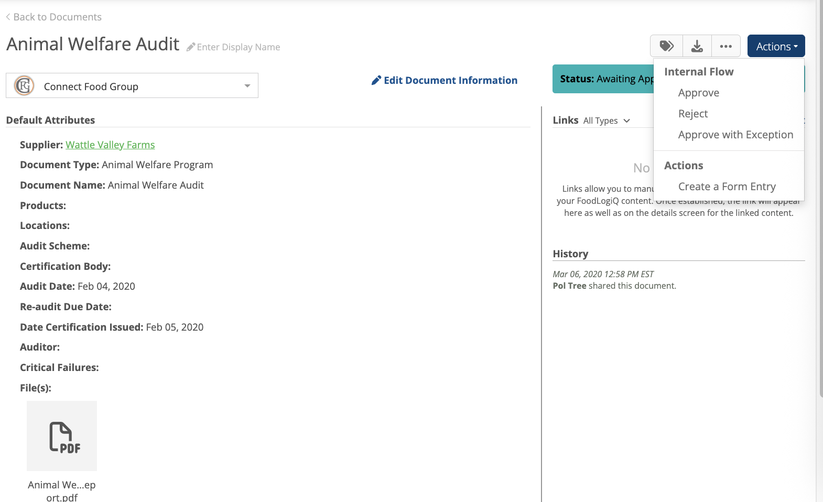Select Approve from Internal Flow menu
The image size is (823, 502).
click(x=699, y=93)
